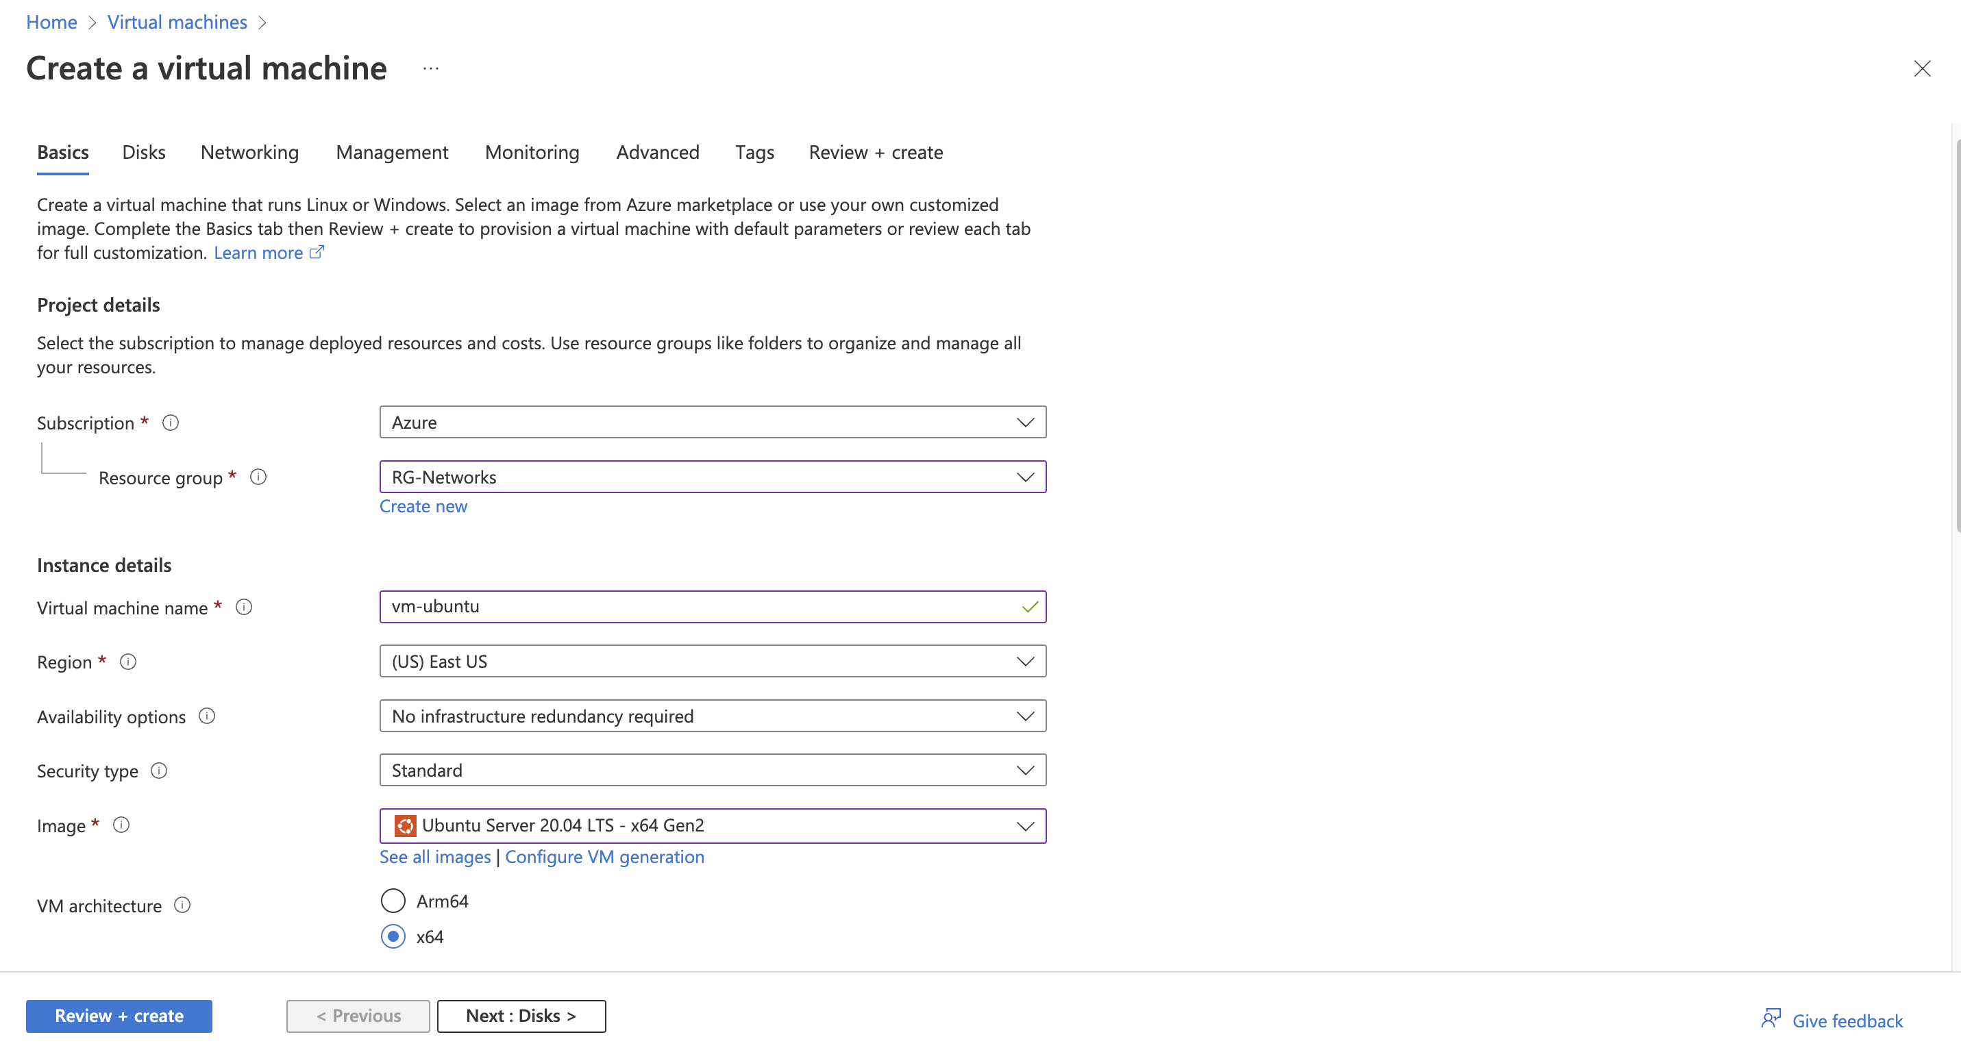Viewport: 1961px width, 1063px height.
Task: Click the Configure VM generation link
Action: click(x=604, y=858)
